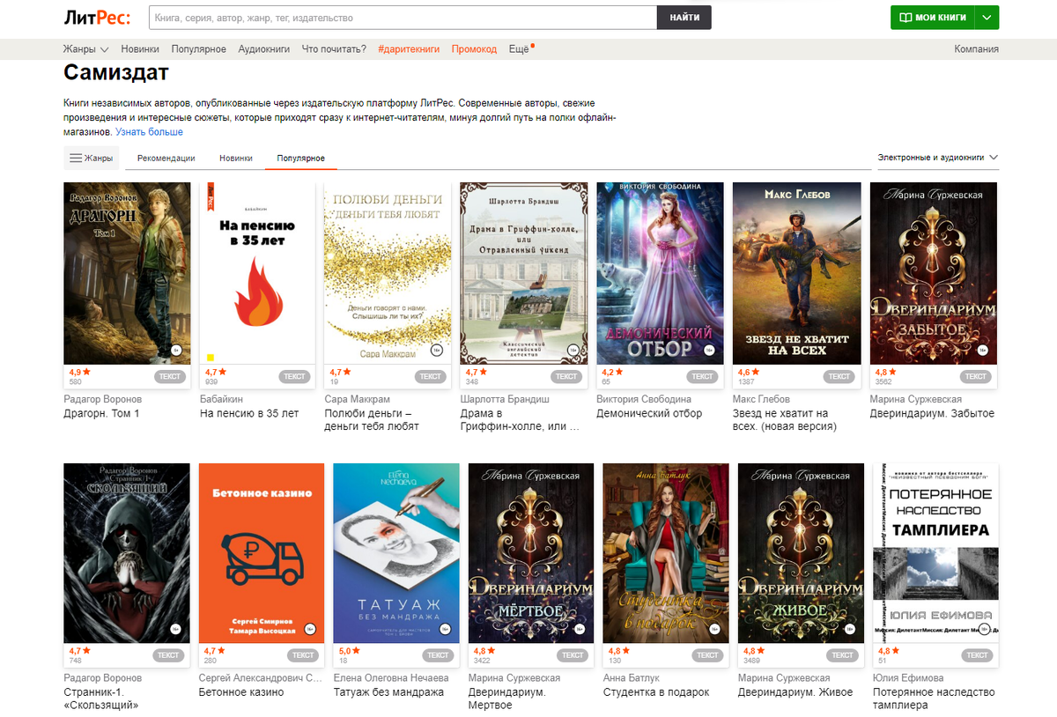
Task: Open Драма в Гриффин-холле cover
Action: tap(524, 273)
